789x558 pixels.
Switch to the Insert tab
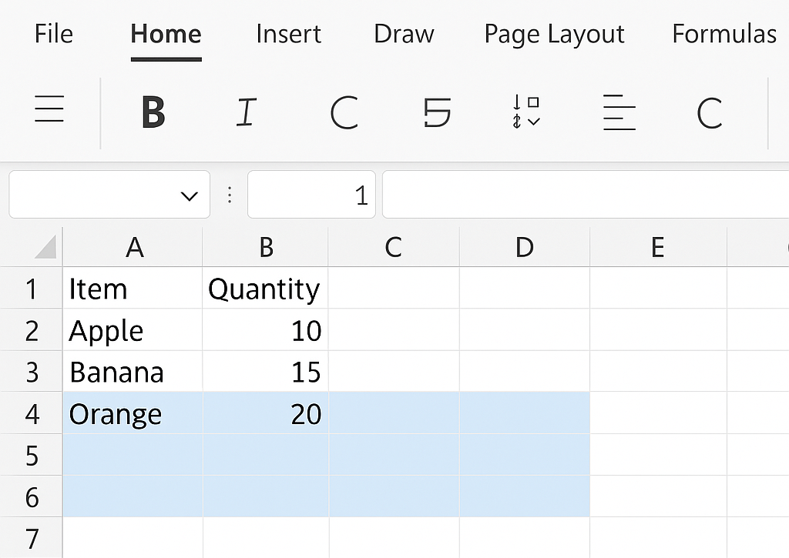pos(288,34)
